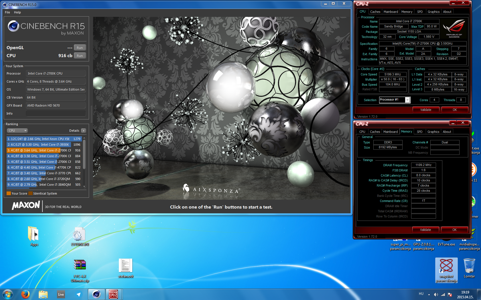Click the Live taskbar icon
Image resolution: width=481 pixels, height=300 pixels.
tap(61, 294)
